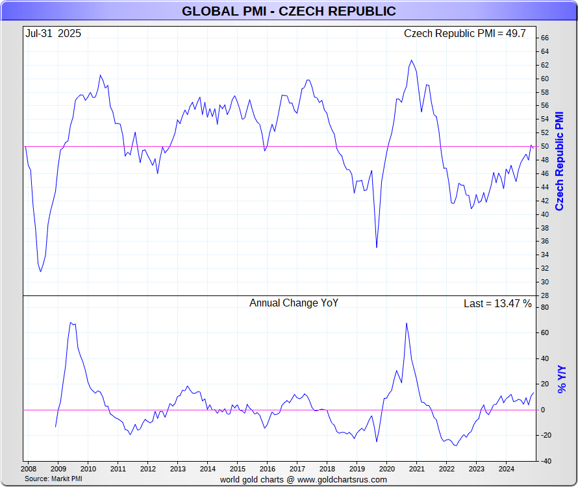Select the 60 tick on the Czech Republic PMI axis
The image size is (578, 487).
pyautogui.click(x=545, y=79)
